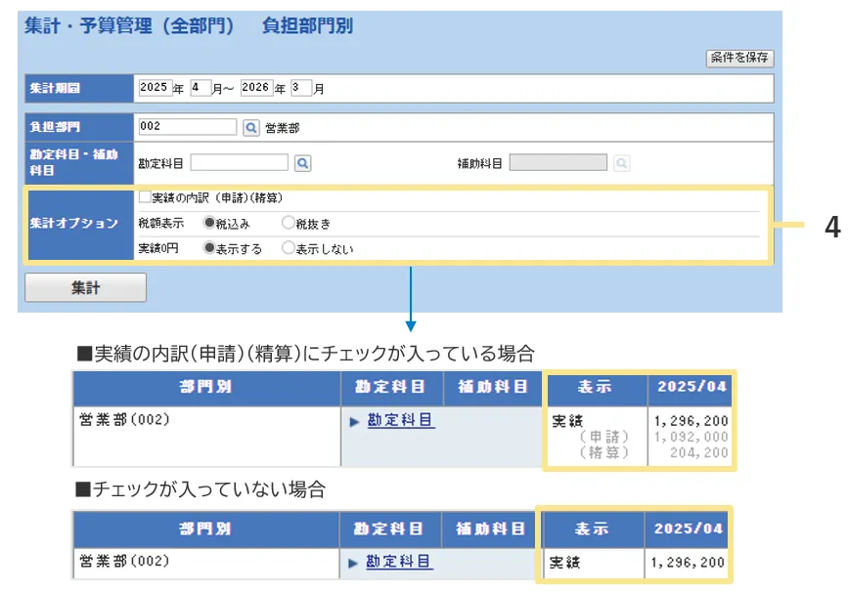848x593 pixels.
Task: Expand the triangle arrow in the bottom table
Action: coord(353,563)
